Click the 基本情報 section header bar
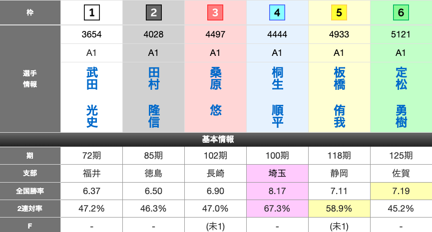This screenshot has height=232, width=432. click(216, 139)
